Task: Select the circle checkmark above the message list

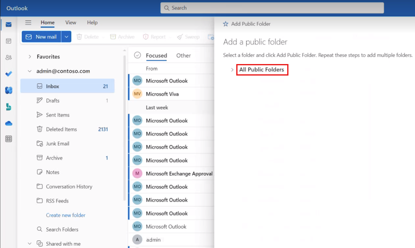Action: click(136, 55)
